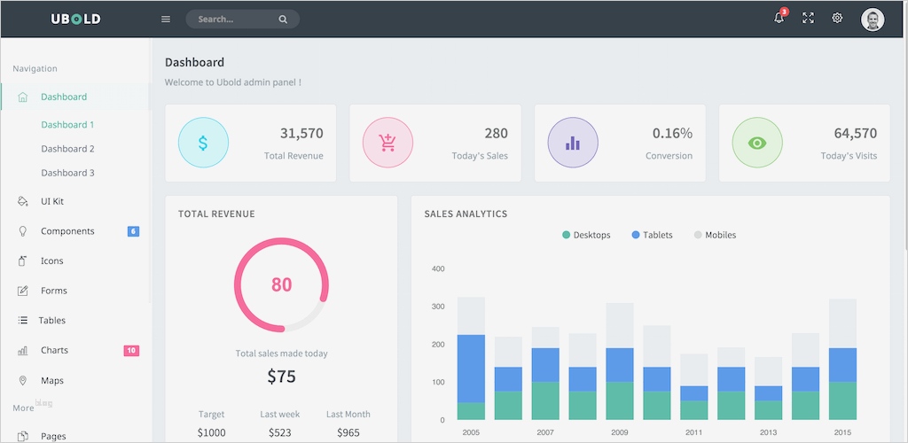908x443 pixels.
Task: Select Dashboard 2 in sidebar
Action: click(67, 149)
